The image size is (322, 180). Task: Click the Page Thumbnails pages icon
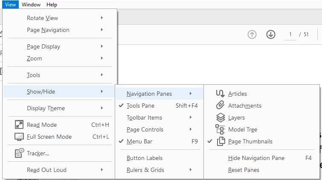point(221,141)
